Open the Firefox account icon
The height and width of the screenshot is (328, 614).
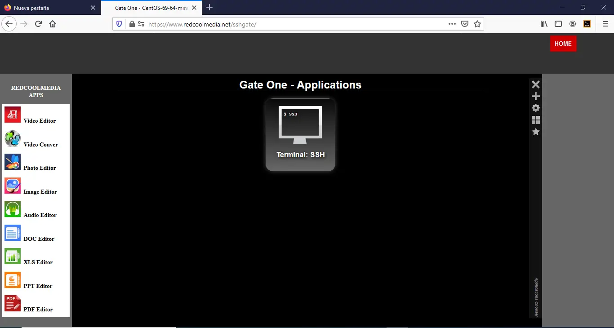click(573, 24)
